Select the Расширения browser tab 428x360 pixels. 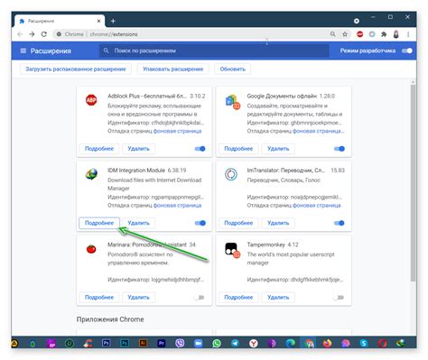click(60, 21)
